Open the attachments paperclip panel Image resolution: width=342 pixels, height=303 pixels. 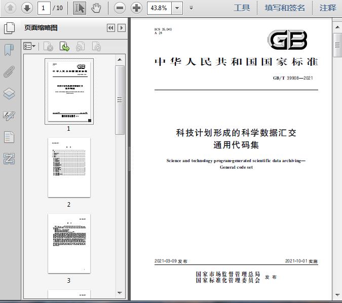(9, 72)
